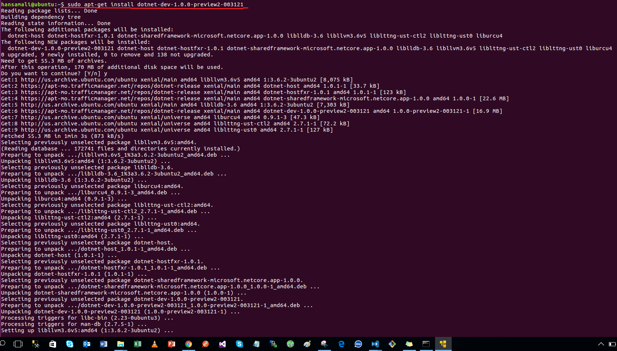This screenshot has width=617, height=351.
Task: Click the 'Get:1' libllvm3.6v5 download line
Action: [x=177, y=80]
